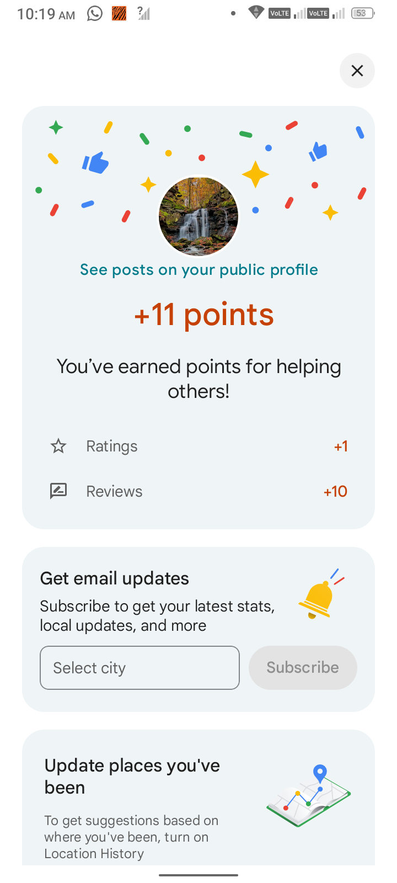This screenshot has height=883, width=397.
Task: Tap the +11 points heading
Action: 204,315
